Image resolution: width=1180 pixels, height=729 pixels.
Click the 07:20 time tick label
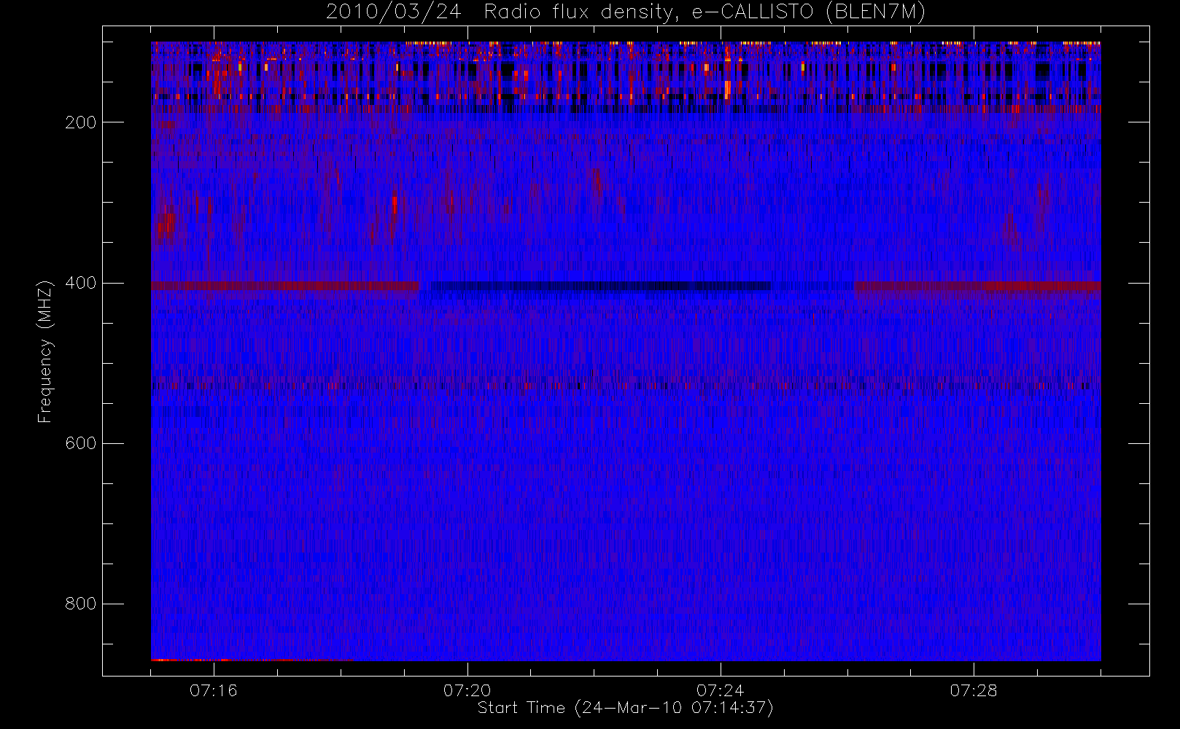coord(467,690)
